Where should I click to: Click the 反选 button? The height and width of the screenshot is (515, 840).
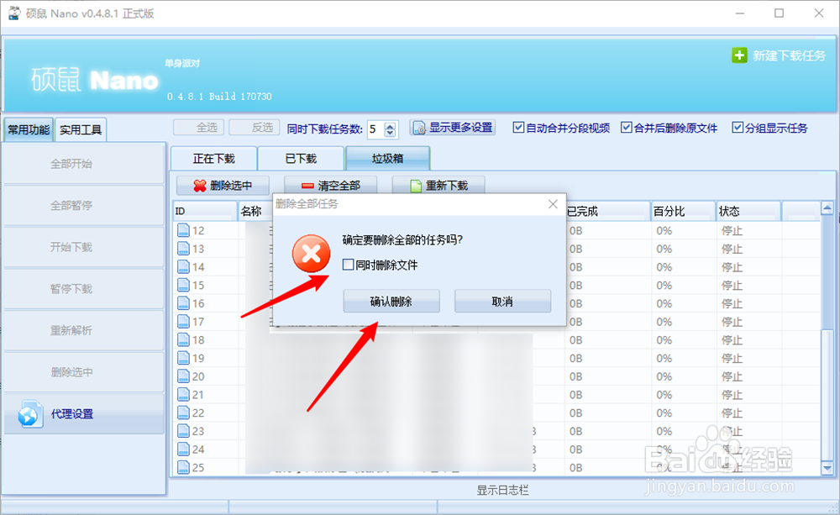click(x=255, y=128)
